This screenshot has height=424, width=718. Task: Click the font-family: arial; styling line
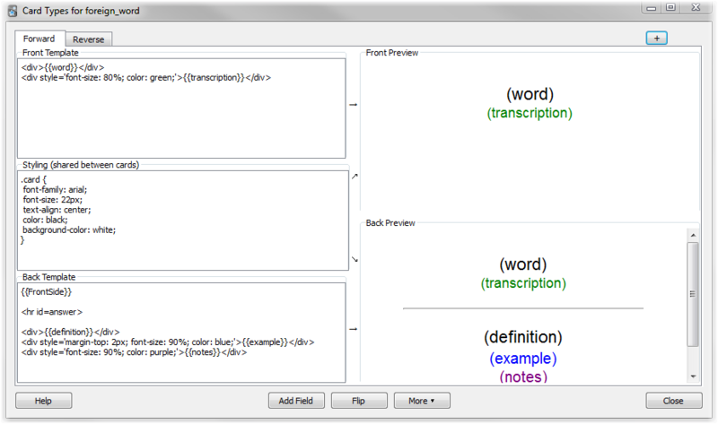(55, 190)
